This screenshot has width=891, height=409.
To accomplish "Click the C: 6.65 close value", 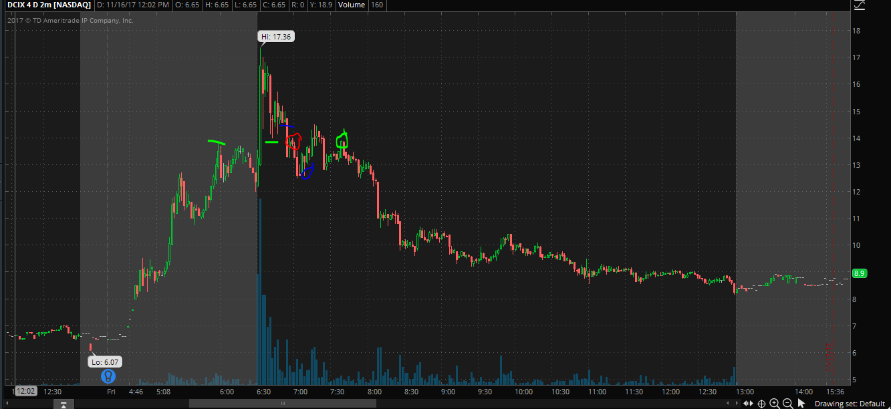I will coord(274,5).
